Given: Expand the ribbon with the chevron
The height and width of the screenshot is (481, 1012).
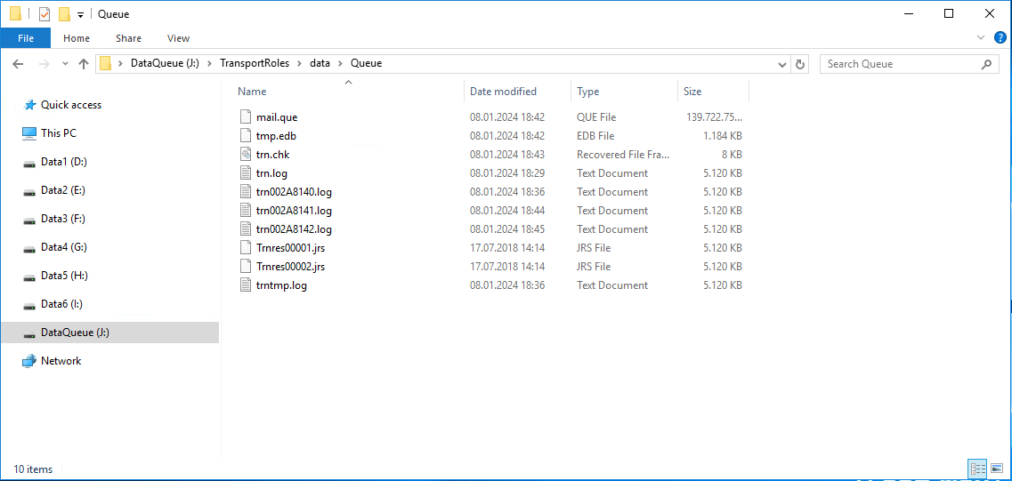Looking at the screenshot, I should 981,37.
